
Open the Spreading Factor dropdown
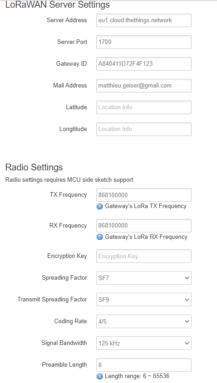144,278
